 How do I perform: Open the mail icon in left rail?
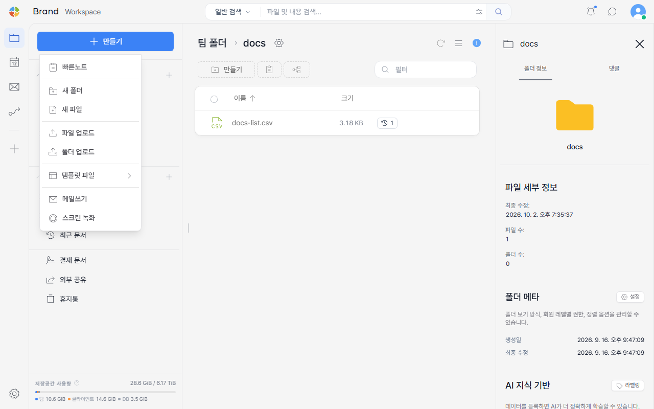click(14, 87)
